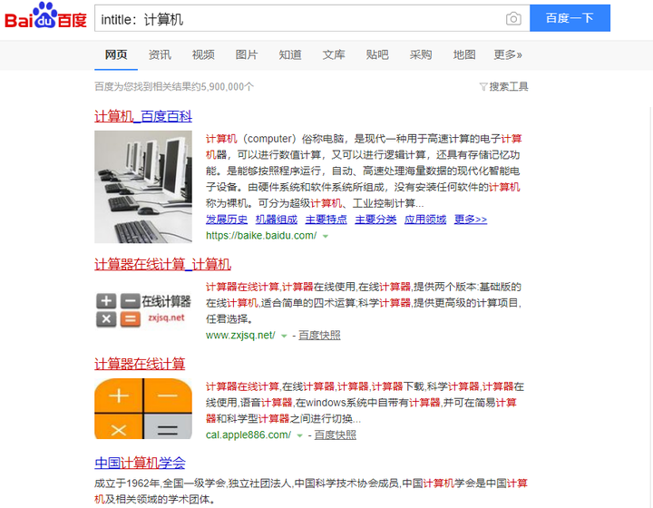653x508 pixels.
Task: Click the computer lab thumbnail image
Action: tap(143, 187)
